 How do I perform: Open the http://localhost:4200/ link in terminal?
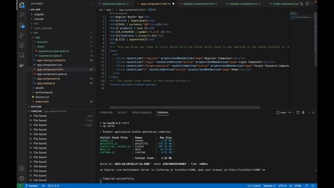tap(245, 170)
